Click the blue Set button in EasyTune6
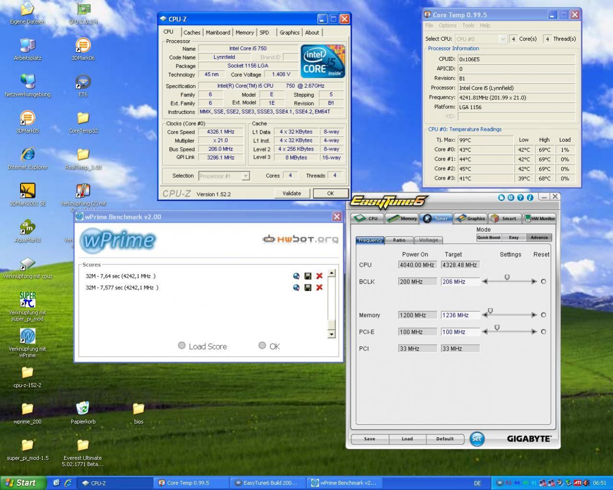The width and height of the screenshot is (613, 490). (476, 439)
